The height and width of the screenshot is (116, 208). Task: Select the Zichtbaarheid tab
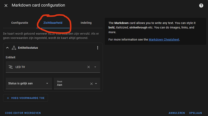(53, 23)
